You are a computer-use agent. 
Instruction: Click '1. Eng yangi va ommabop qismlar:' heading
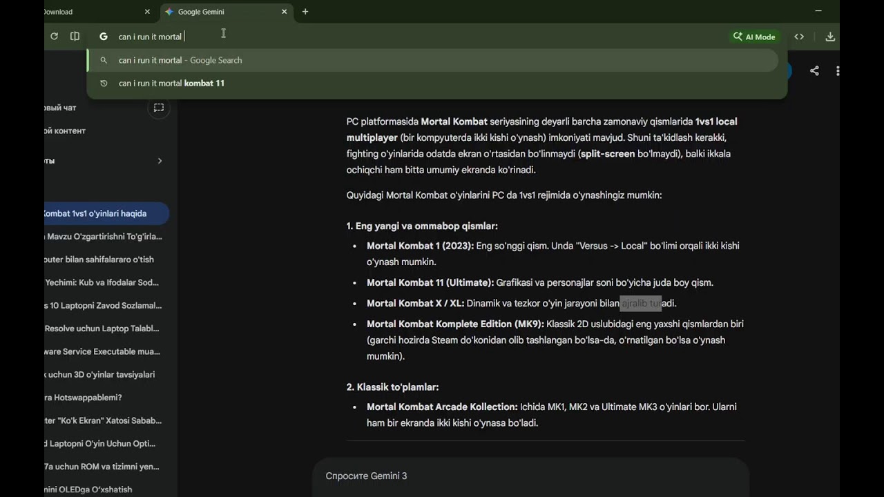[422, 226]
